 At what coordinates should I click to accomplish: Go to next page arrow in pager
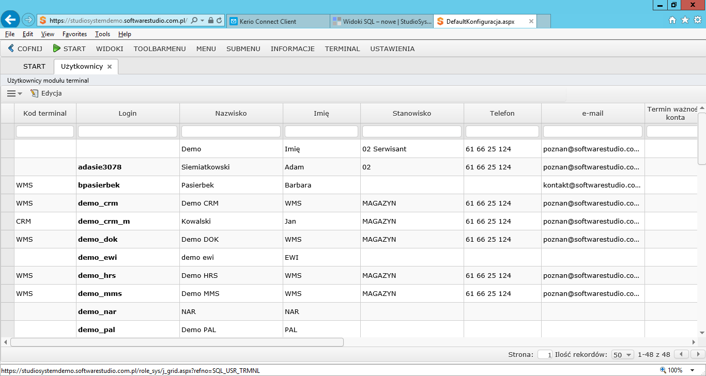tap(697, 354)
